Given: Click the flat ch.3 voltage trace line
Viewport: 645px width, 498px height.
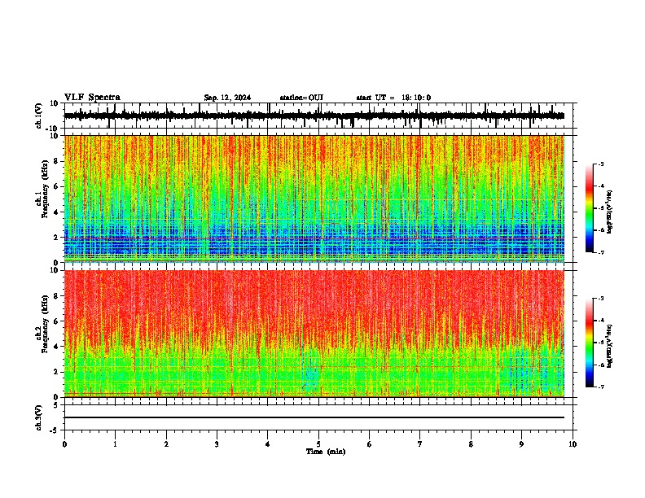Looking at the screenshot, I should tap(314, 417).
